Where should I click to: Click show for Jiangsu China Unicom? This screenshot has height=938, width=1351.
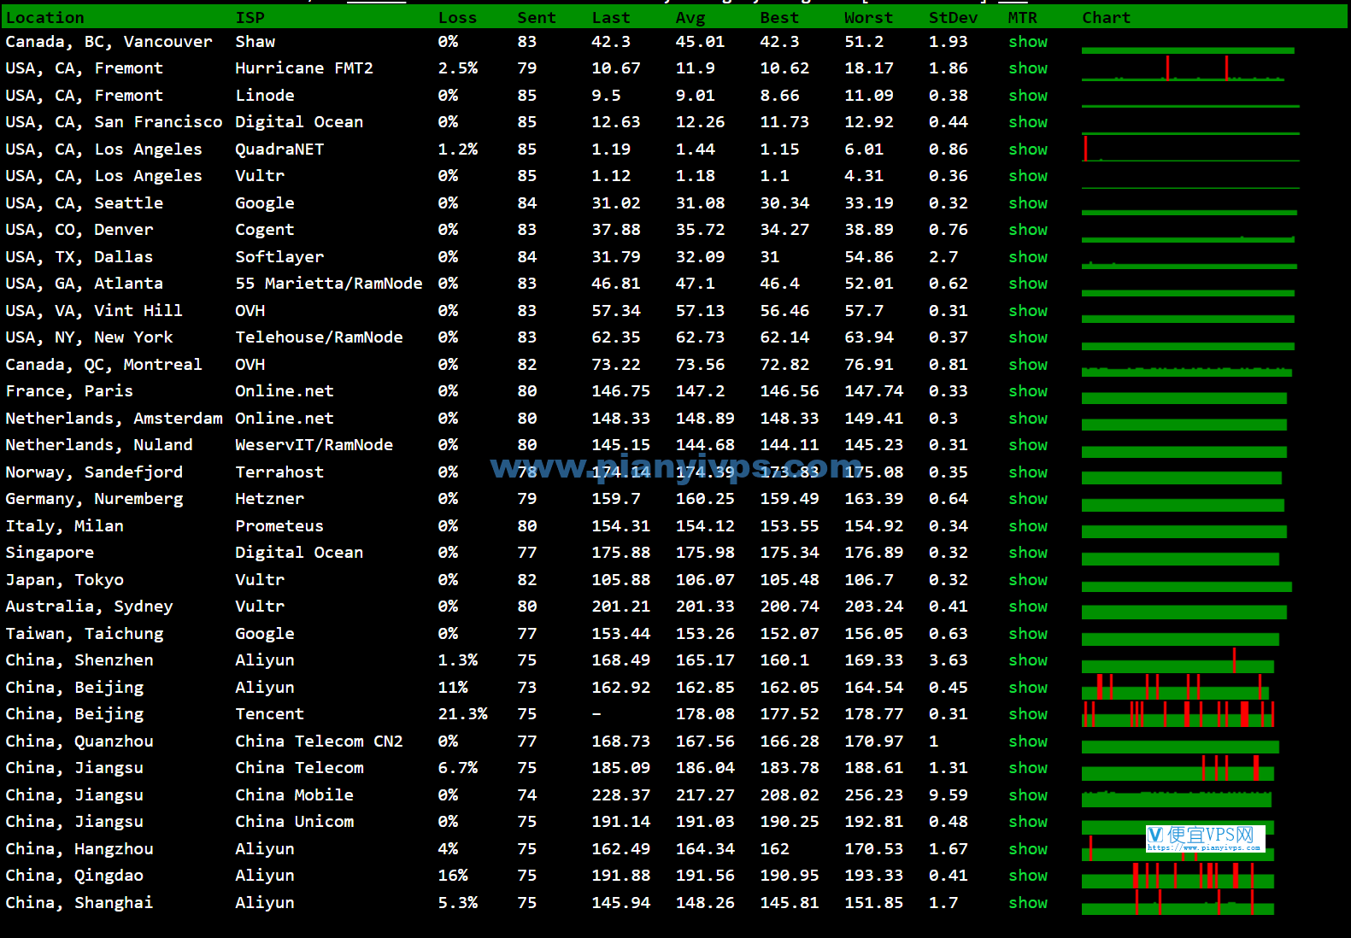pyautogui.click(x=1028, y=822)
